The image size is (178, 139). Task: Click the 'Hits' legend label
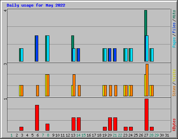coord(174,14)
